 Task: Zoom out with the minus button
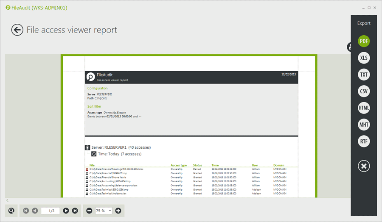pyautogui.click(x=89, y=211)
